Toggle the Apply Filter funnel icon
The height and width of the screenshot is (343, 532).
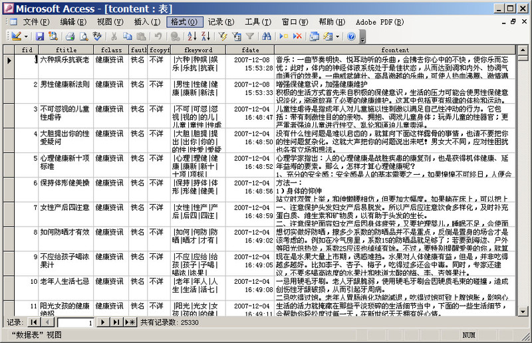250,36
